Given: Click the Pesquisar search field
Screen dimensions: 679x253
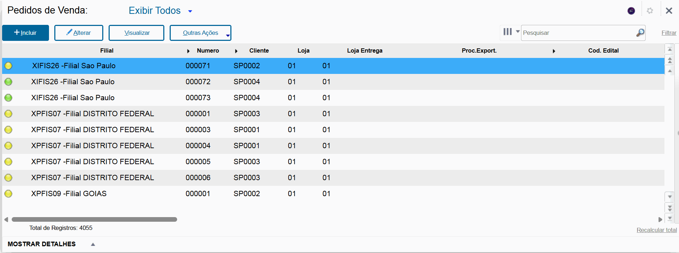Looking at the screenshot, I should point(579,33).
